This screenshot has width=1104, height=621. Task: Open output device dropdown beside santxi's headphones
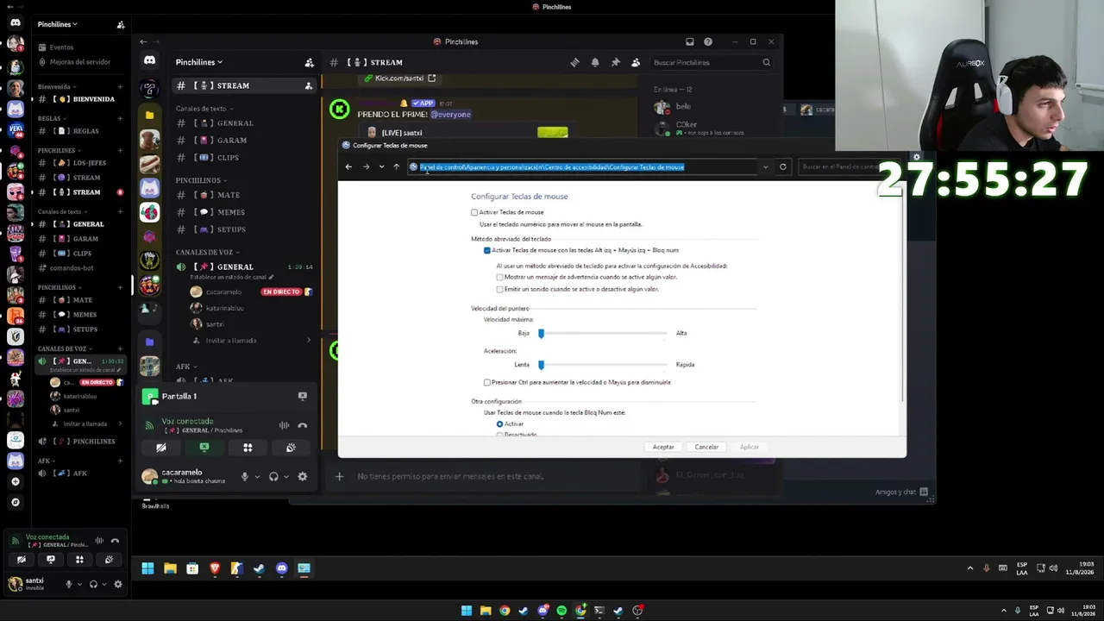[x=104, y=584]
